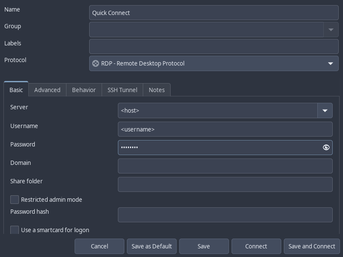Click the Name text field
Viewport: 343px width, 257px height.
tap(214, 13)
